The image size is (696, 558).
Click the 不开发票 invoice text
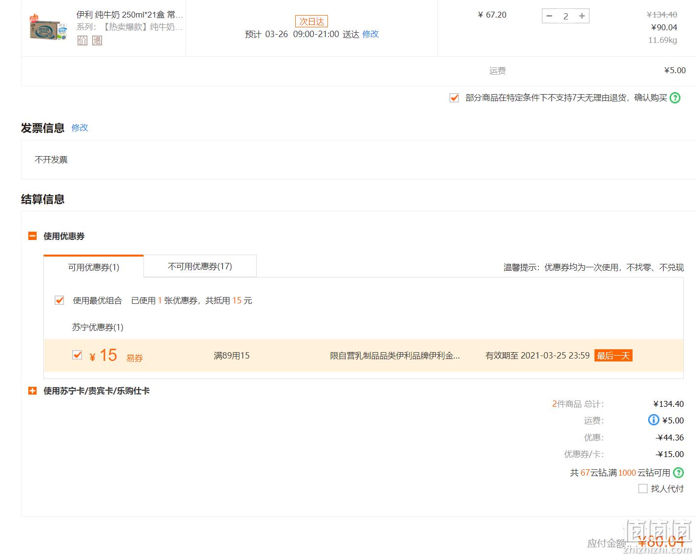coord(51,159)
